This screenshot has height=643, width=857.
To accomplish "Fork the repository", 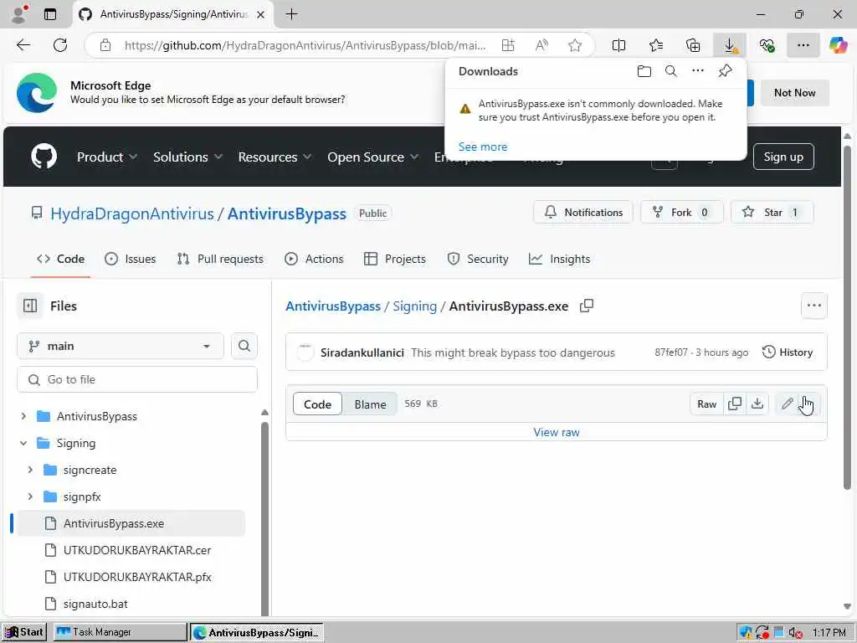I will click(x=681, y=212).
